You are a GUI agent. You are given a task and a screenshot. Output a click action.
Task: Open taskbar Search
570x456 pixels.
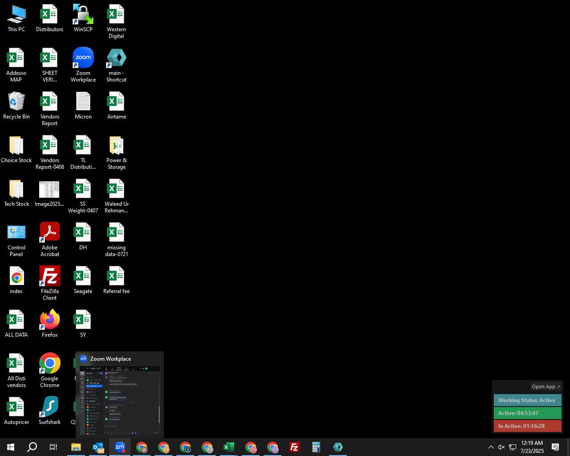32,447
